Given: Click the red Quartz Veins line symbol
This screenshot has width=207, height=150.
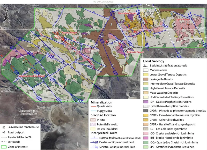Looking at the screenshot, I should pyautogui.click(x=93, y=106).
